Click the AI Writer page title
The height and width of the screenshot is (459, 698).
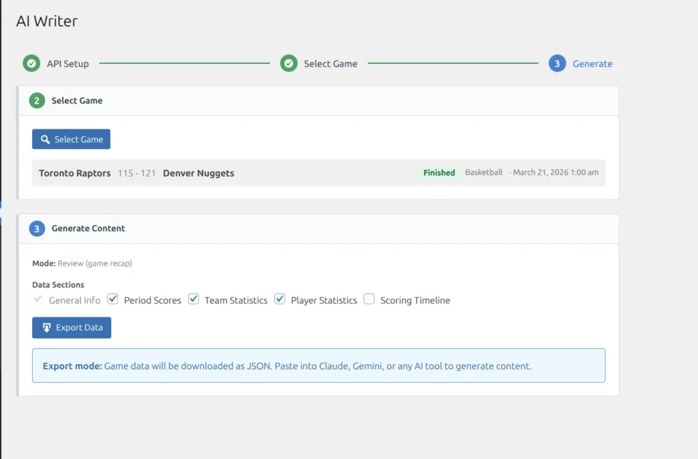[x=47, y=21]
